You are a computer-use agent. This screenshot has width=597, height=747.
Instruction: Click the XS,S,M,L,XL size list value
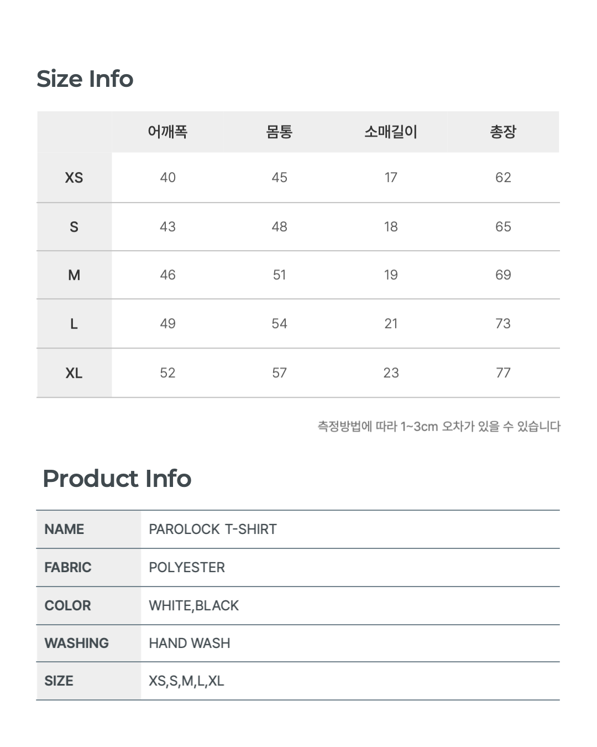[186, 681]
